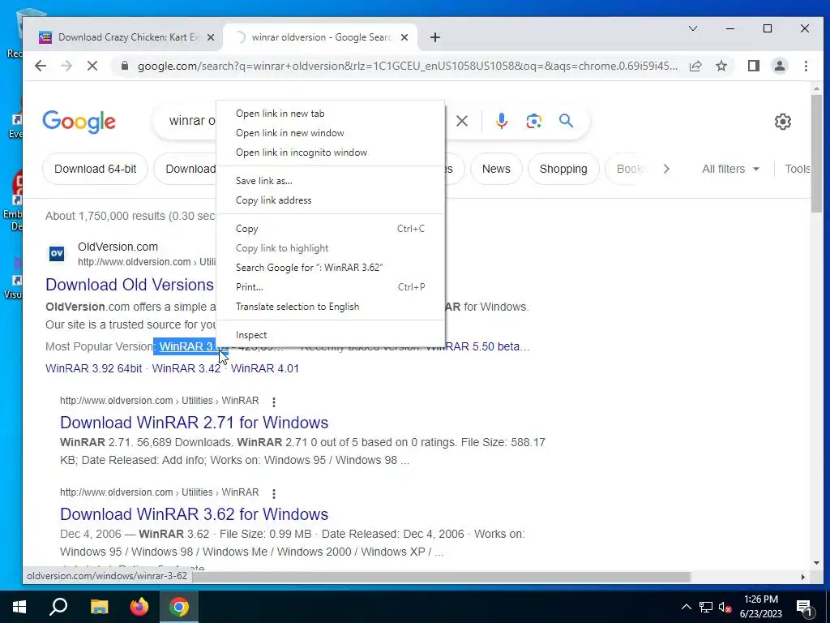This screenshot has width=830, height=623.
Task: Click the network tray icon
Action: coord(706,607)
